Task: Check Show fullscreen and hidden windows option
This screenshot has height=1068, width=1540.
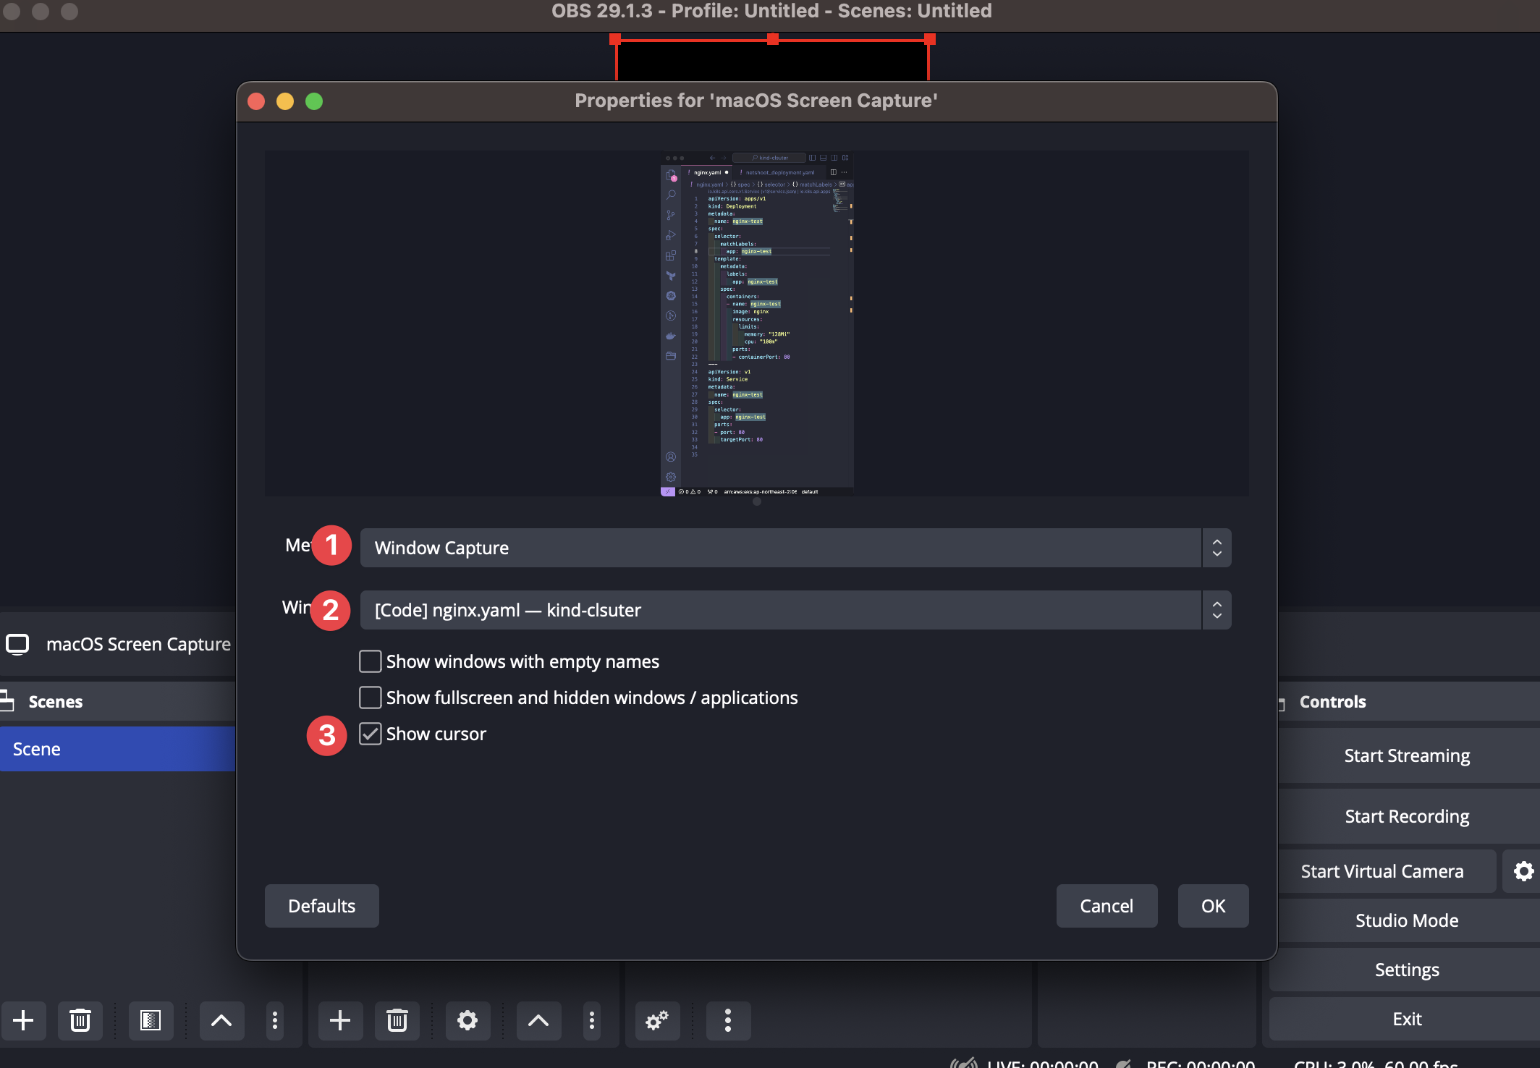Action: tap(371, 698)
